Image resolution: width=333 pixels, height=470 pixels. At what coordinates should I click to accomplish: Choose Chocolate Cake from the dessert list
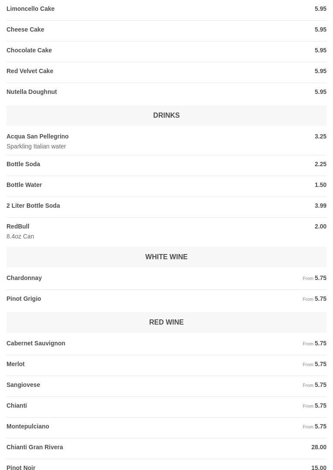coord(29,50)
